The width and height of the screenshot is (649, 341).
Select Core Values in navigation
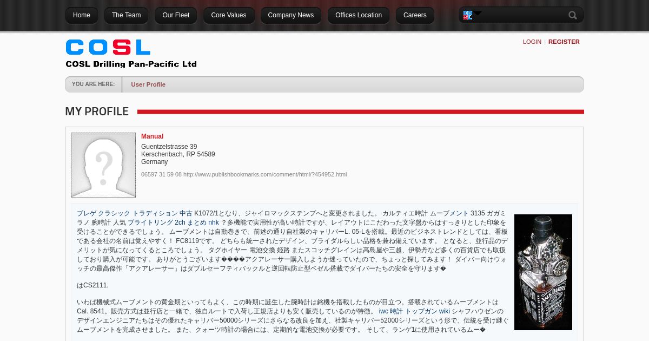(x=229, y=15)
